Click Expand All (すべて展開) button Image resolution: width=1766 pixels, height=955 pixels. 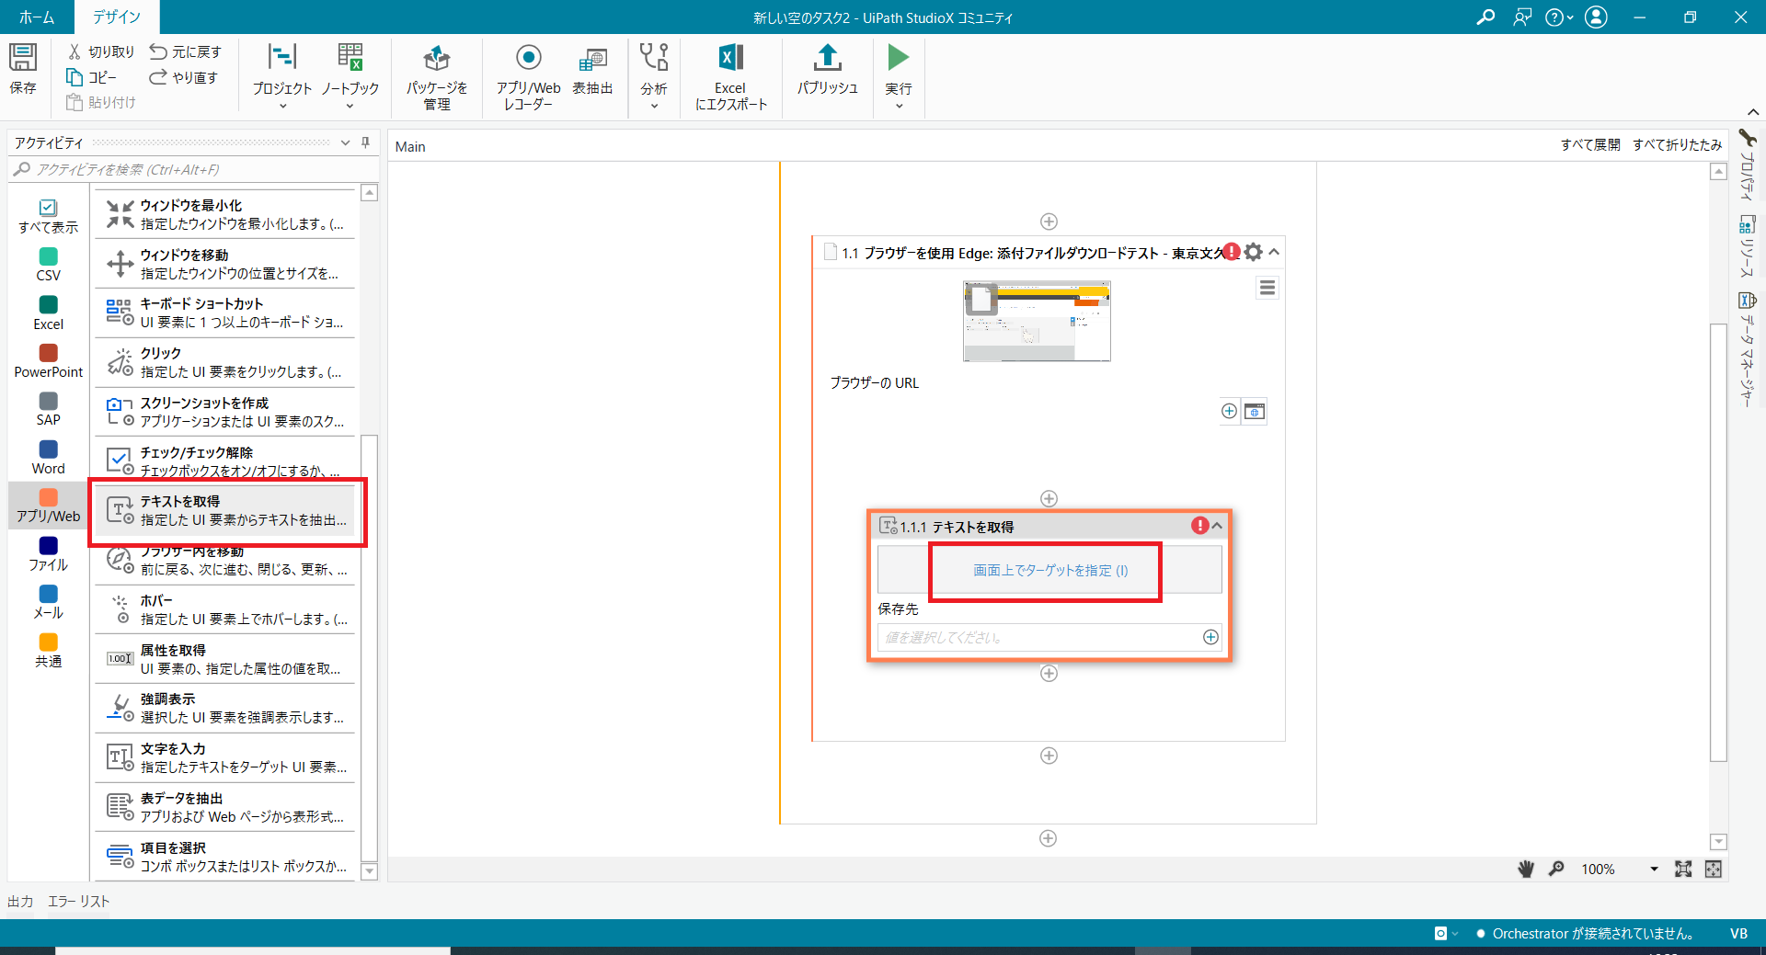click(1589, 145)
